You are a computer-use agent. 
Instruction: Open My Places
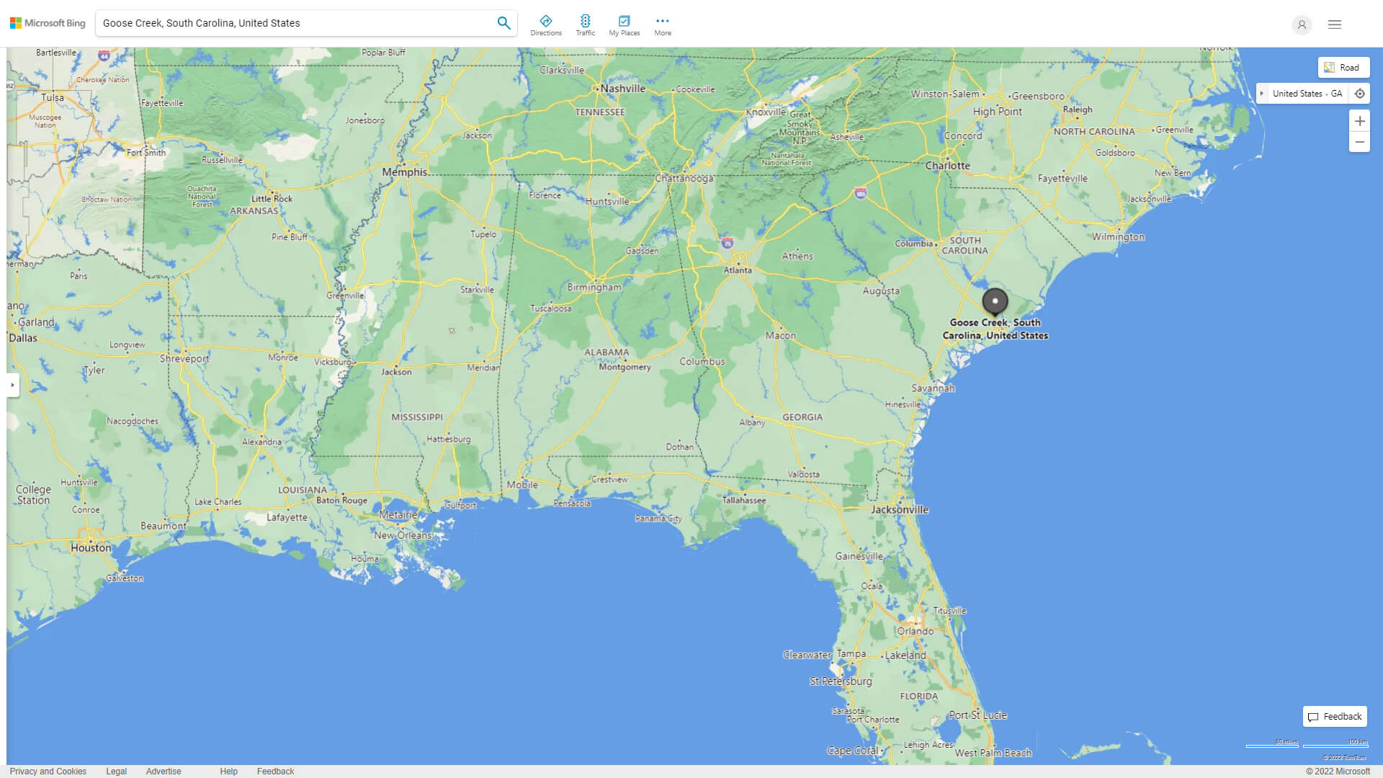[x=625, y=25]
